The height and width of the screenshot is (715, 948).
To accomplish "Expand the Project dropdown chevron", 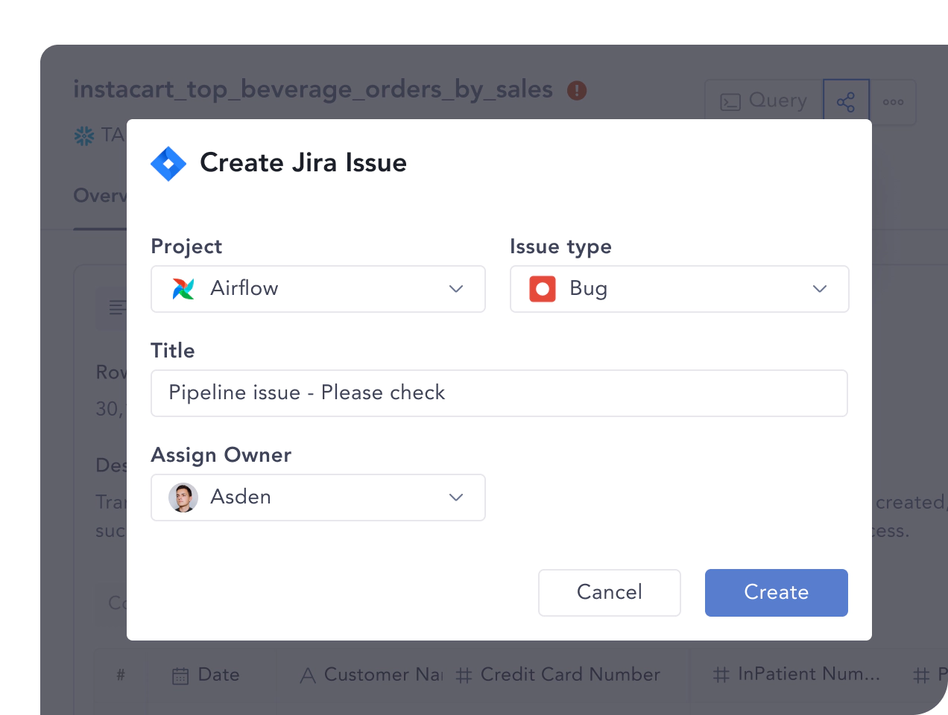I will 456,289.
